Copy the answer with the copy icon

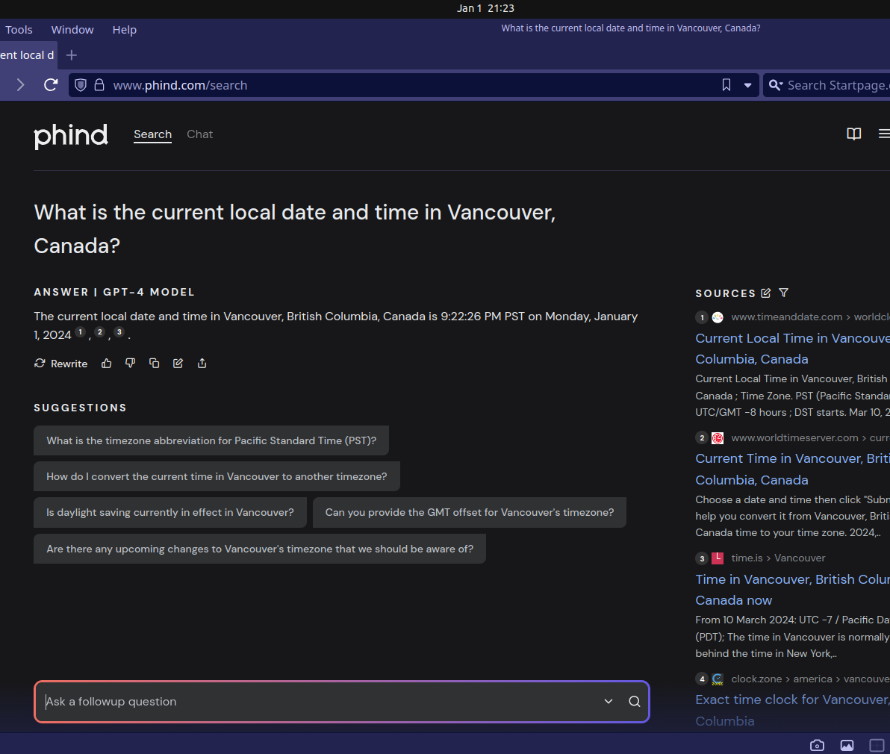click(154, 364)
